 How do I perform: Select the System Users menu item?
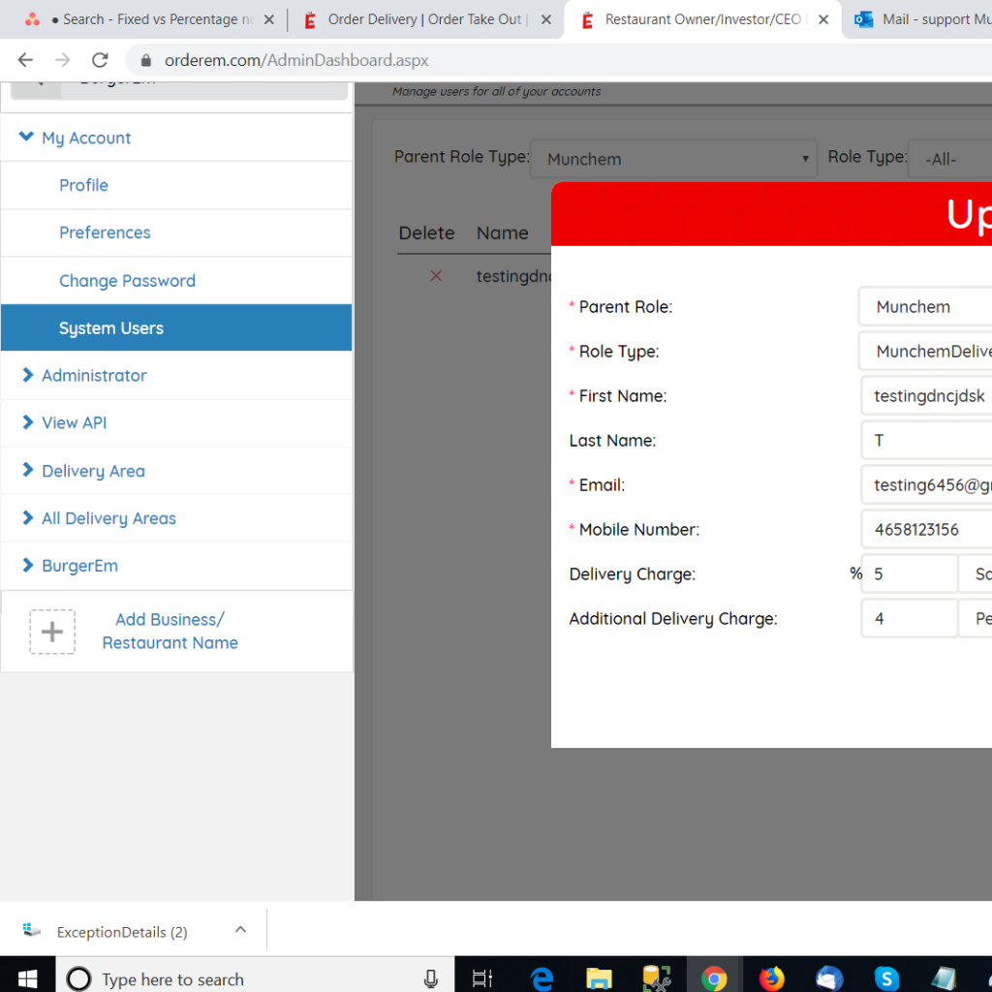[x=111, y=328]
